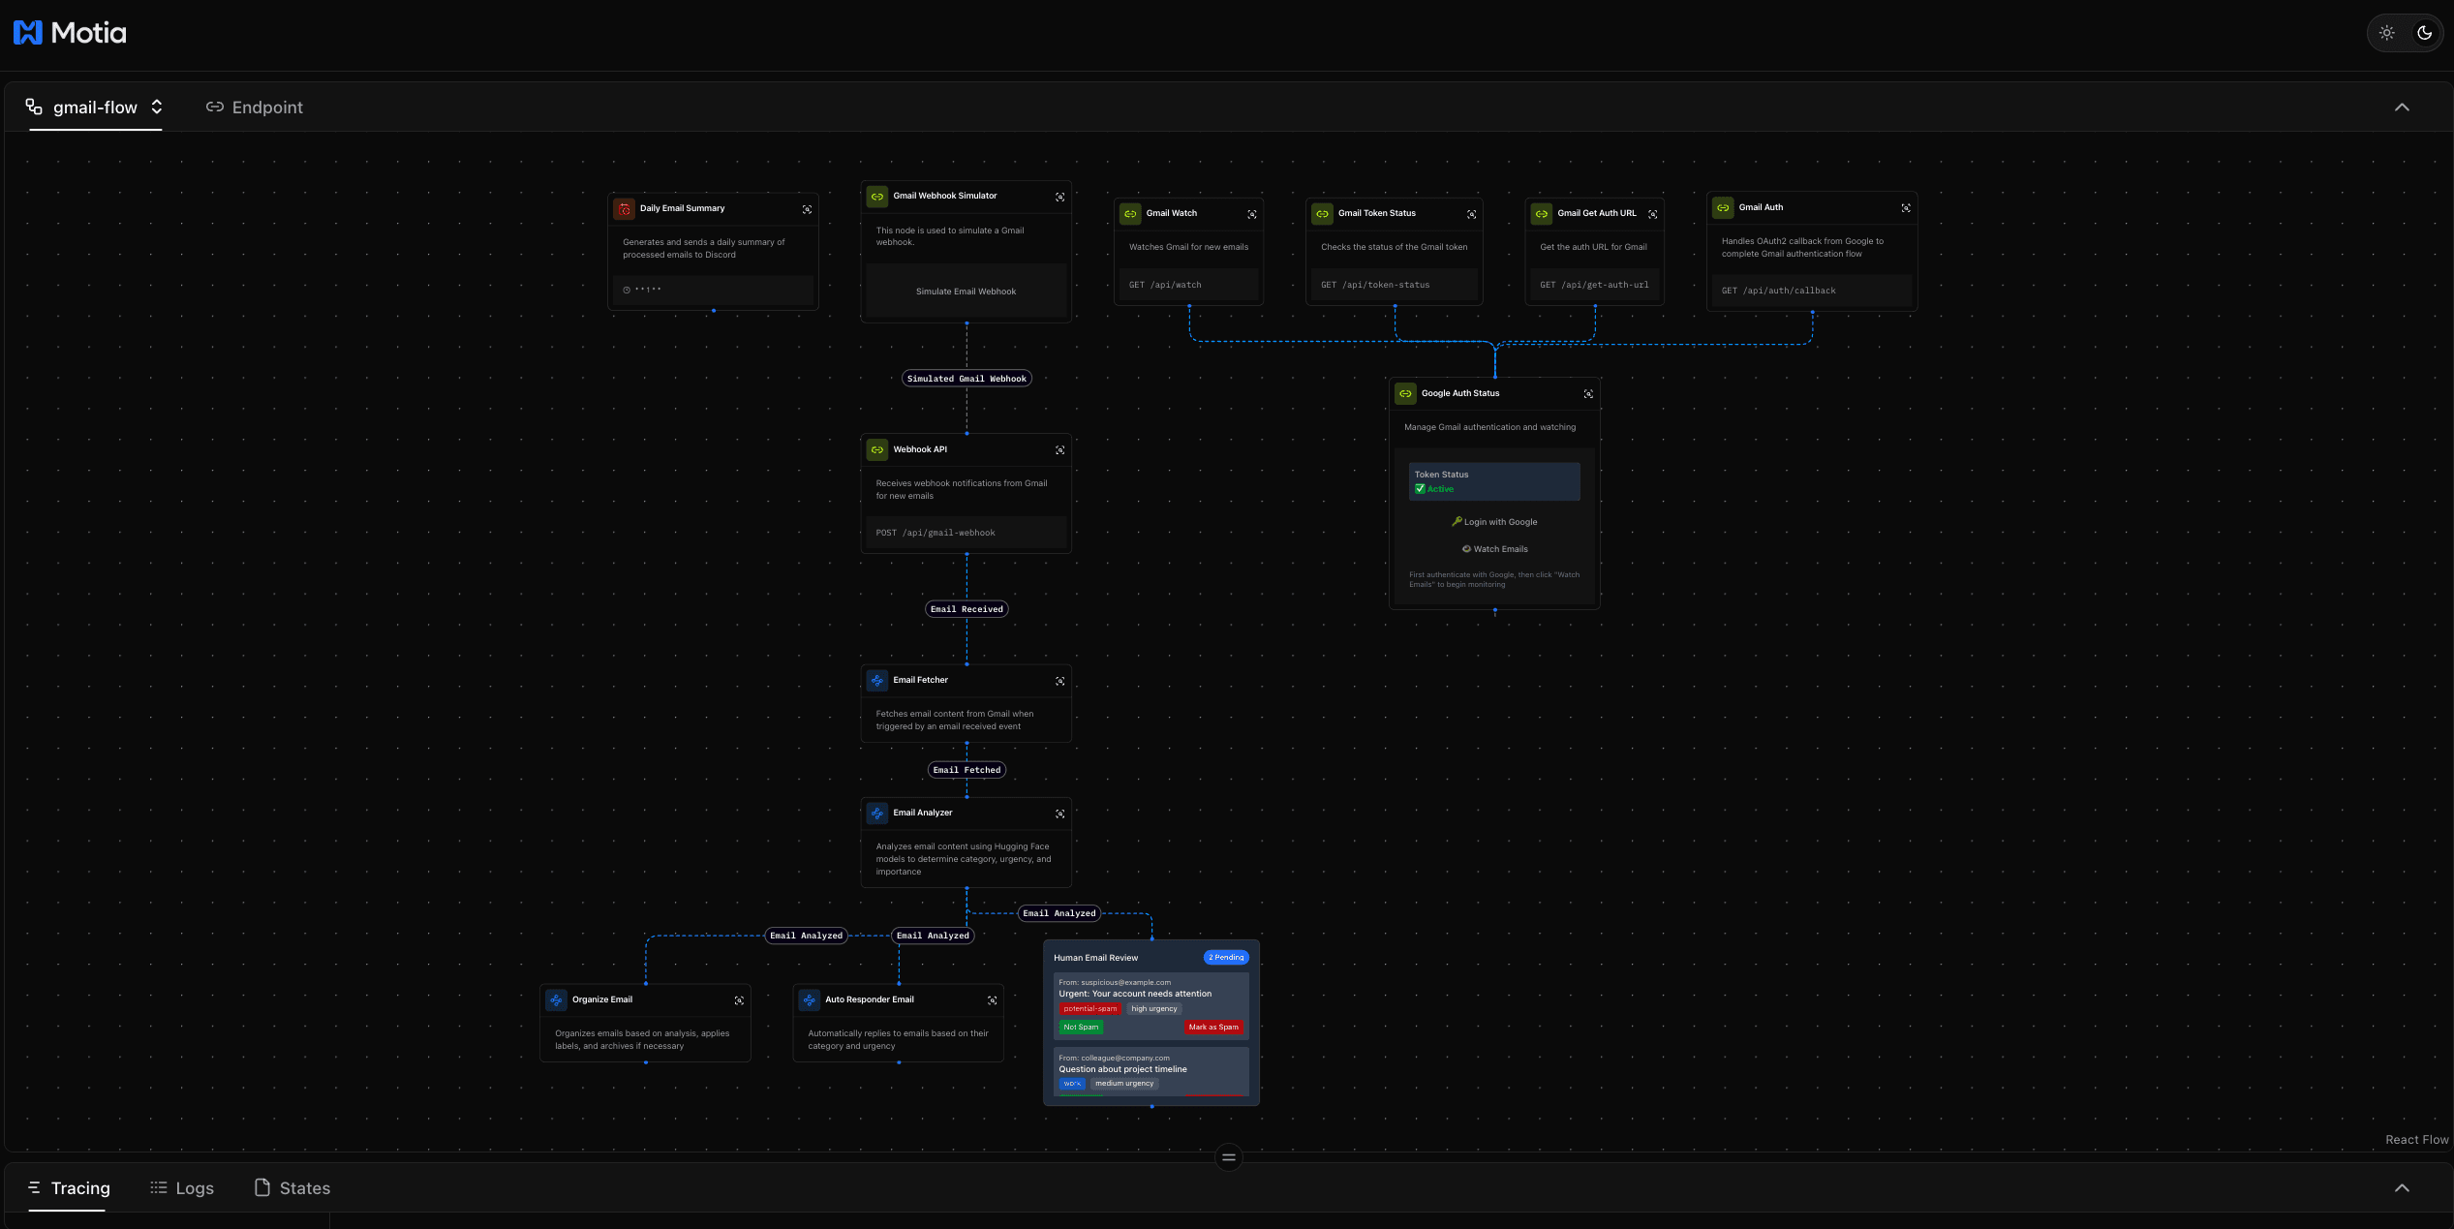Click the focus icon on the Email Analyzer node
The height and width of the screenshot is (1229, 2454).
tap(1058, 814)
